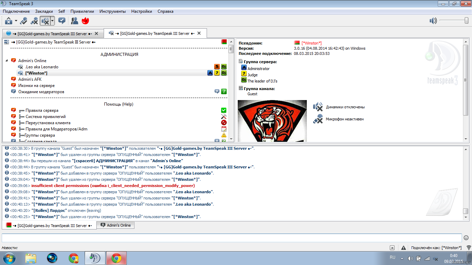Image resolution: width=472 pixels, height=265 pixels.
Task: Toggle the mute speakers toolbar button
Action: (45, 21)
